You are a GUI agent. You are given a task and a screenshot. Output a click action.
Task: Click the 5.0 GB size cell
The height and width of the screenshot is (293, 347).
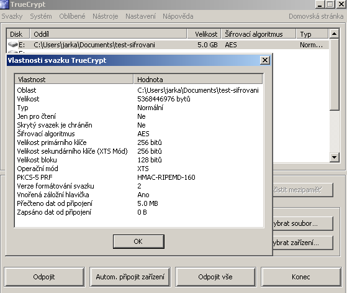207,45
